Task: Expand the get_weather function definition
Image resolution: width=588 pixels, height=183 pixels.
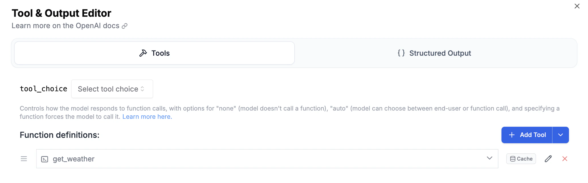Action: [489, 159]
